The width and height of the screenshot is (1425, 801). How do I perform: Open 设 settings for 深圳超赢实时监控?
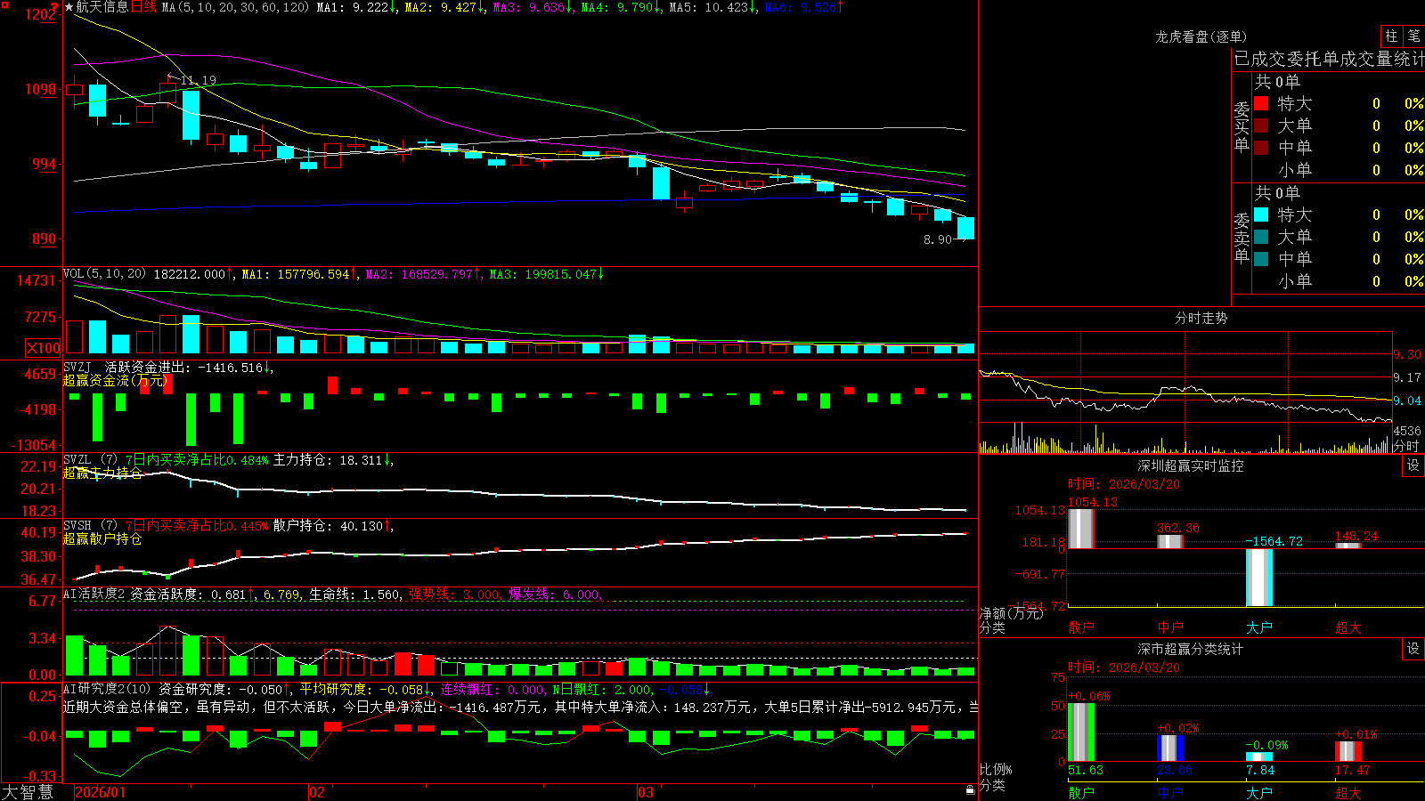1413,466
